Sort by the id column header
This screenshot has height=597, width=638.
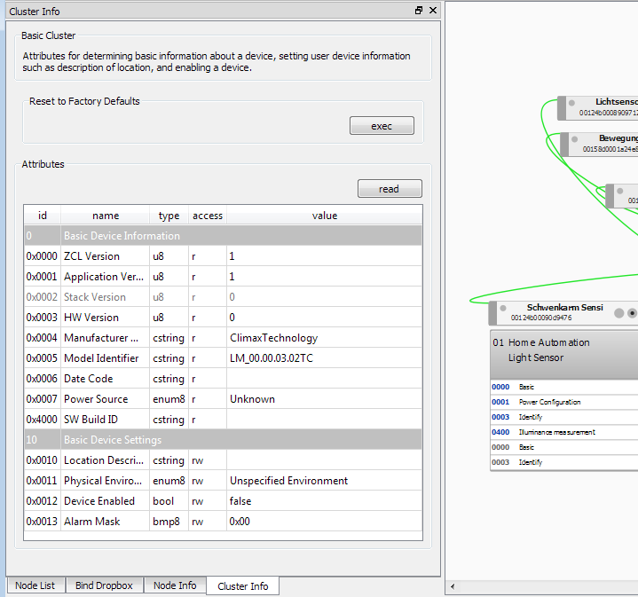click(43, 216)
